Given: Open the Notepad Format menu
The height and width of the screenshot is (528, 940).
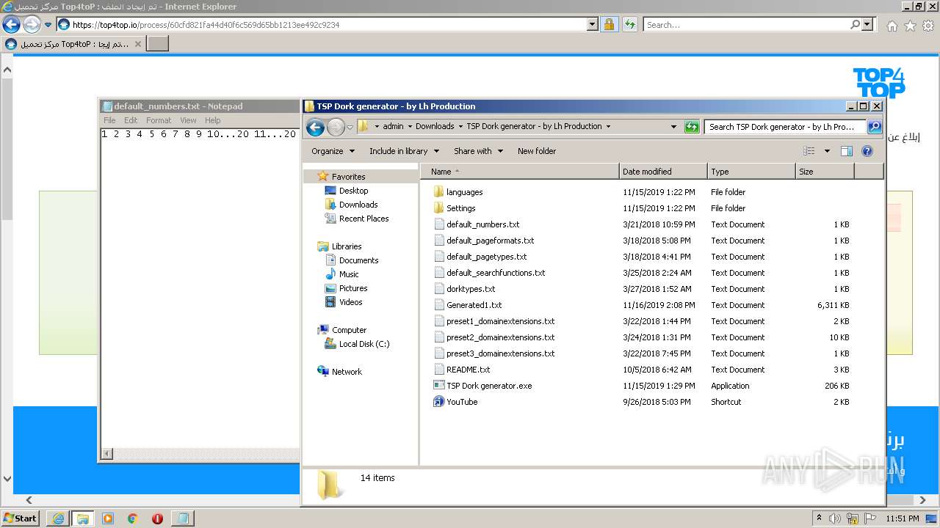Looking at the screenshot, I should point(159,120).
